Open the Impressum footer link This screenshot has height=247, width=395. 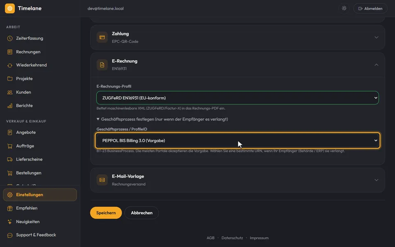coord(259,238)
